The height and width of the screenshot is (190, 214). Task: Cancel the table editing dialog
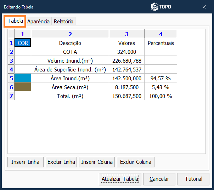pyautogui.click(x=159, y=179)
